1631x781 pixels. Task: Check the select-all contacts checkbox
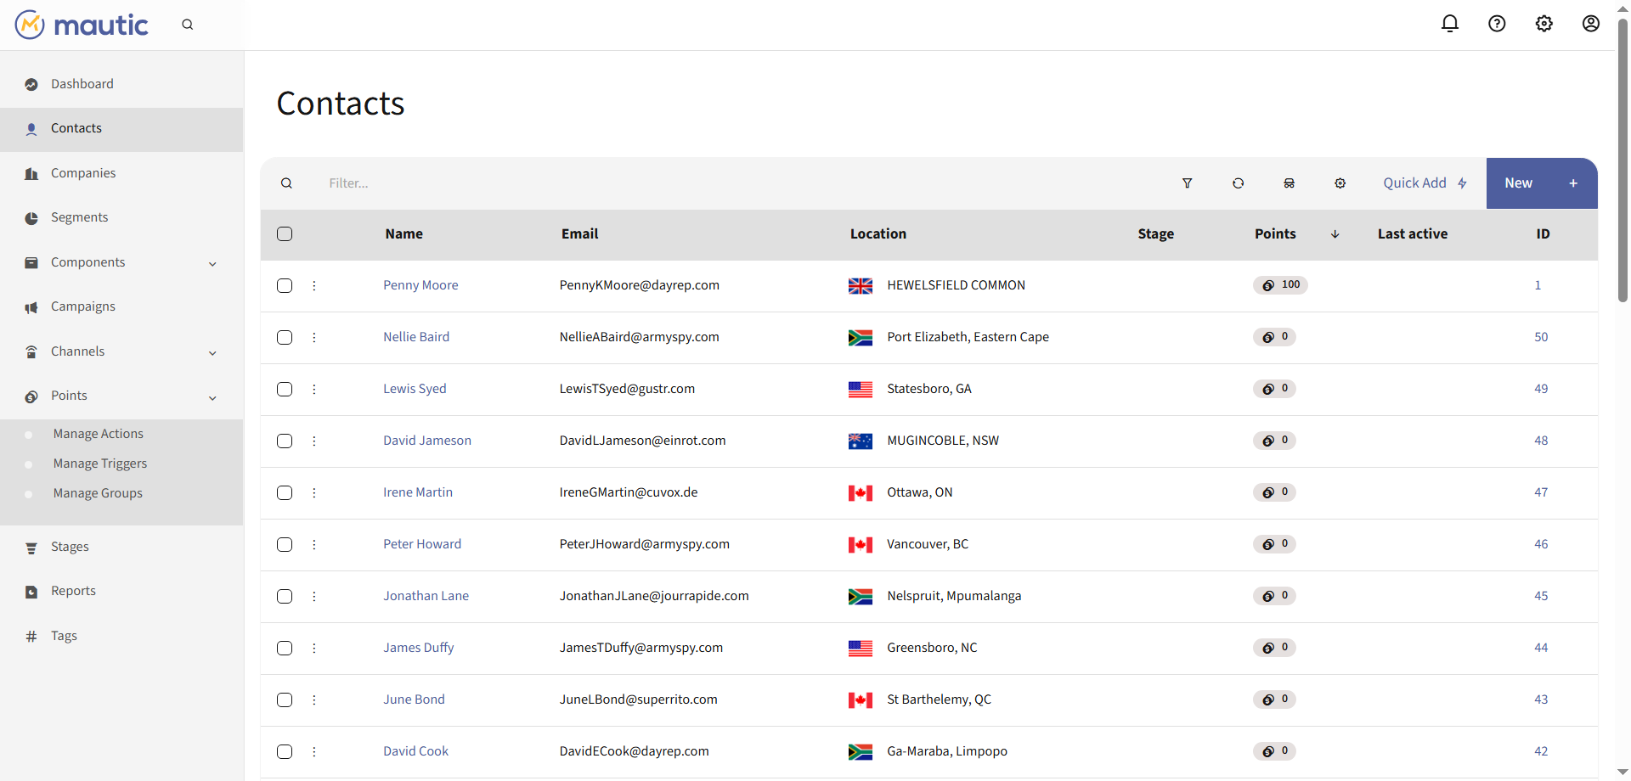(x=285, y=234)
